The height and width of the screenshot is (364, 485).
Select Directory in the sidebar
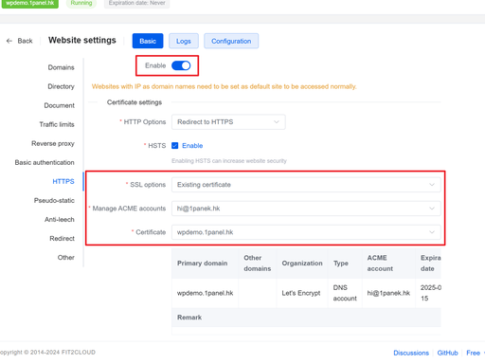point(61,86)
